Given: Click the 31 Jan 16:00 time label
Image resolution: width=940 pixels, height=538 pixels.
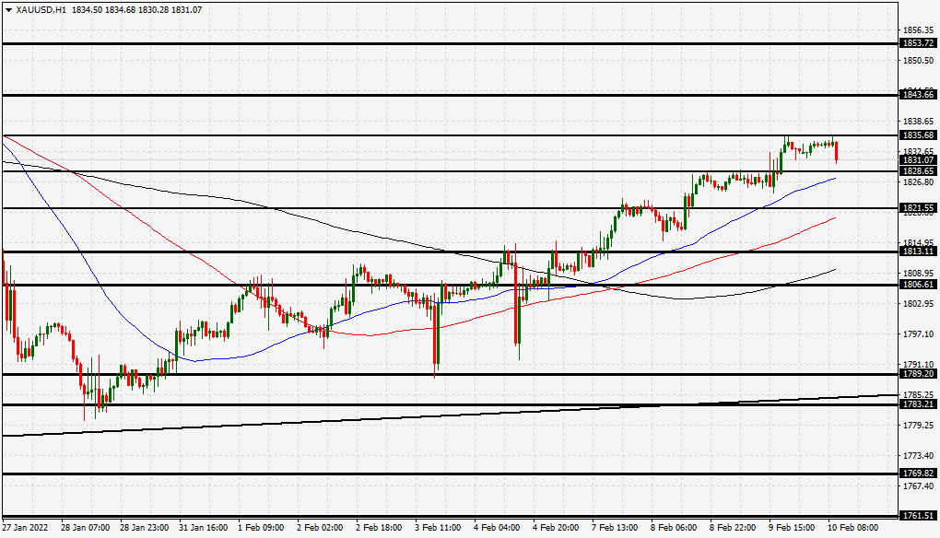Looking at the screenshot, I should pos(204,528).
